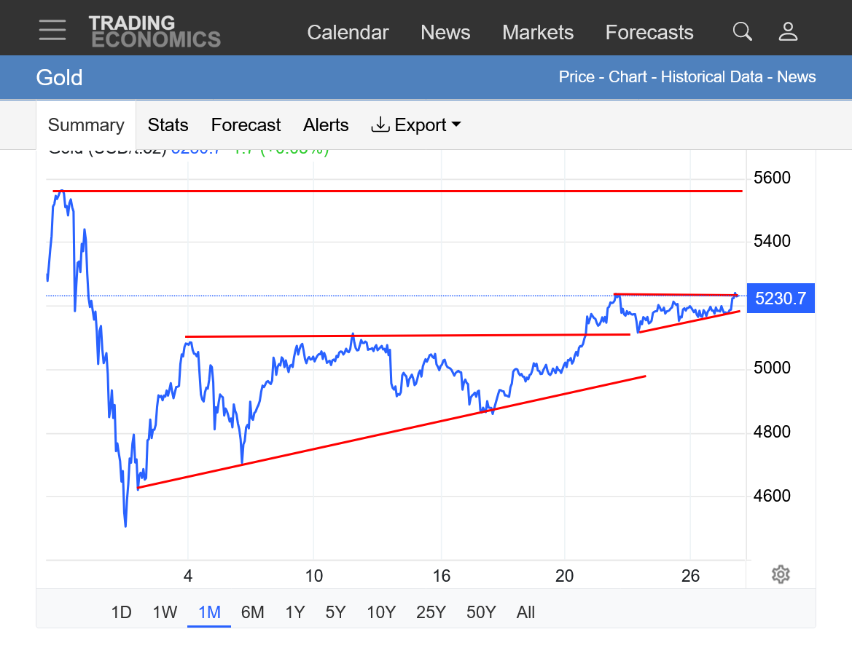This screenshot has width=852, height=656.
Task: Open News in the top navigation
Action: (x=445, y=33)
